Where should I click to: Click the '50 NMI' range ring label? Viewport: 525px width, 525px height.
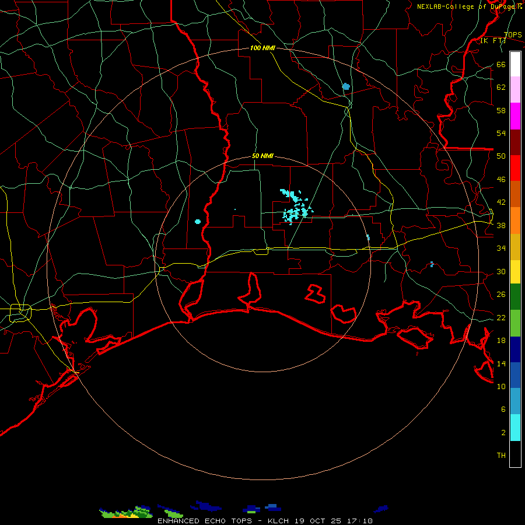[x=262, y=156]
